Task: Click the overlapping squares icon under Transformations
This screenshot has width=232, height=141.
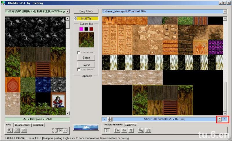Action: 141,131
